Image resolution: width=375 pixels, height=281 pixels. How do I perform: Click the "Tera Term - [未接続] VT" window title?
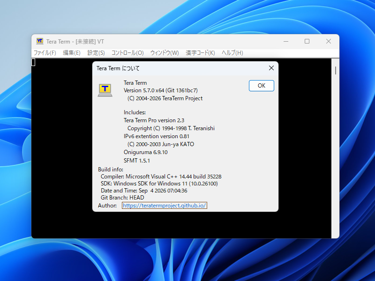pyautogui.click(x=75, y=42)
